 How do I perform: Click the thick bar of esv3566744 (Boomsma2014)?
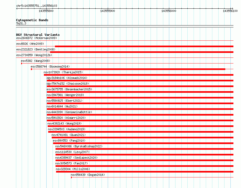[x=142, y=69]
